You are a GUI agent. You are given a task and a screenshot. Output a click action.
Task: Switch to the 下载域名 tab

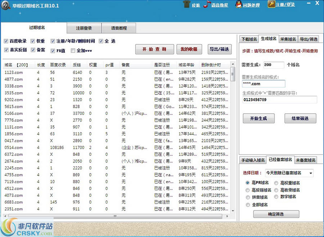249,39
